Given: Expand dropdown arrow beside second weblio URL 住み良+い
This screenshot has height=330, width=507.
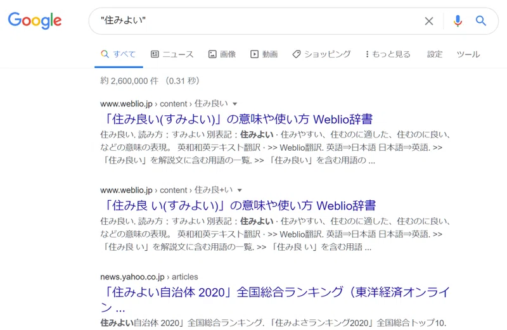Looking at the screenshot, I should 240,190.
